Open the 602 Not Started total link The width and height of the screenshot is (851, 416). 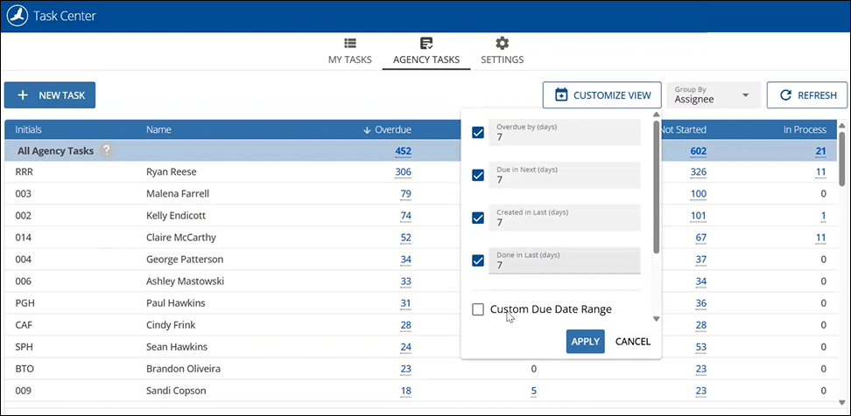point(698,151)
